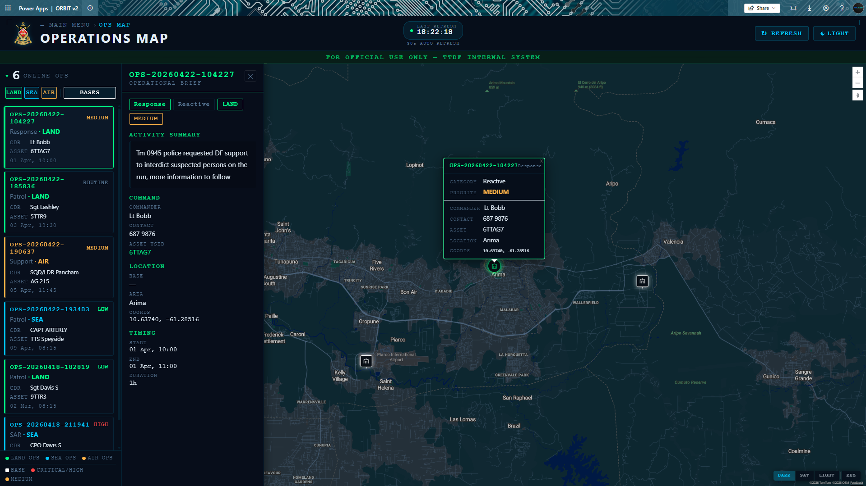Click the Piarco International Airport map label
866x486 pixels.
coord(396,357)
